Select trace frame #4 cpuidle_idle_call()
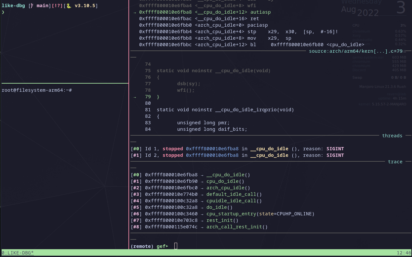The width and height of the screenshot is (412, 257). pos(196,201)
